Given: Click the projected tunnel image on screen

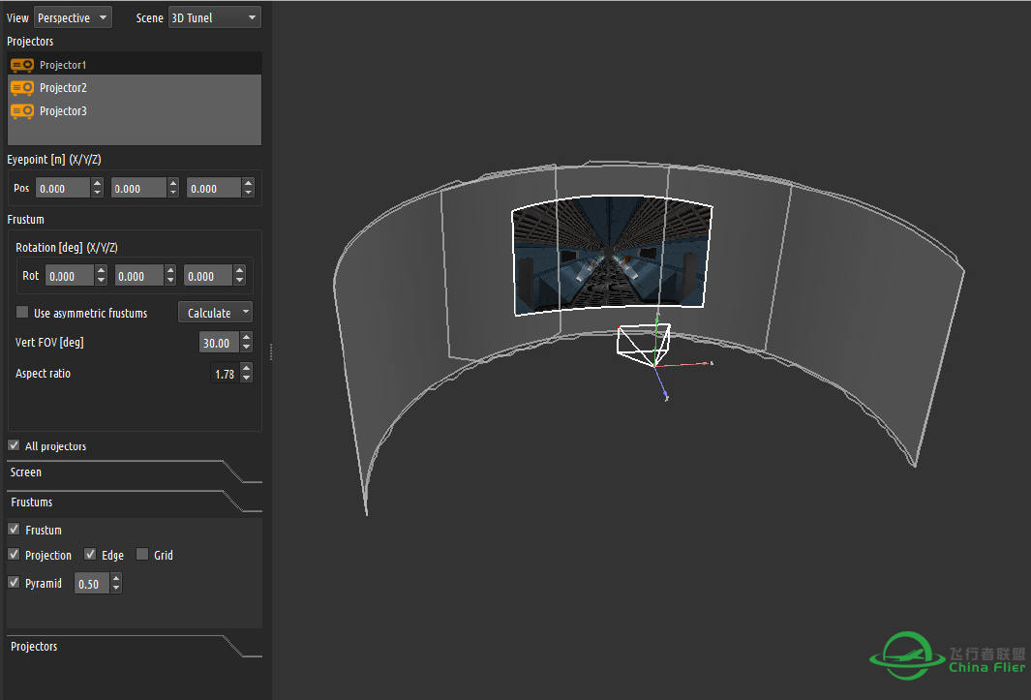Looking at the screenshot, I should (x=612, y=256).
